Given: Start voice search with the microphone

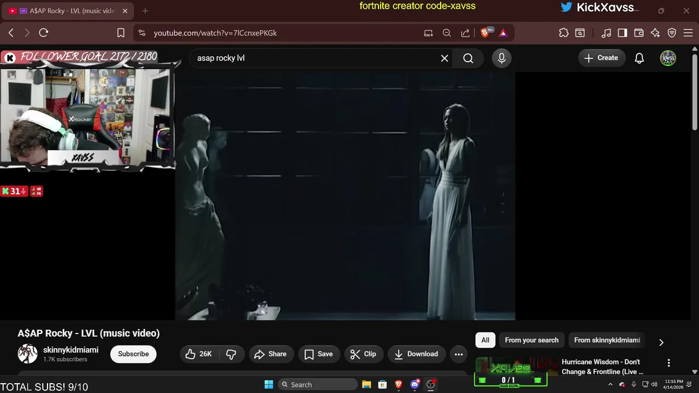Looking at the screenshot, I should click(x=502, y=58).
